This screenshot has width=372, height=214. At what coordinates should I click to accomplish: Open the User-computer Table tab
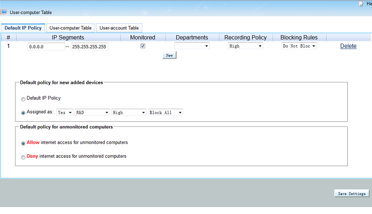pos(70,28)
